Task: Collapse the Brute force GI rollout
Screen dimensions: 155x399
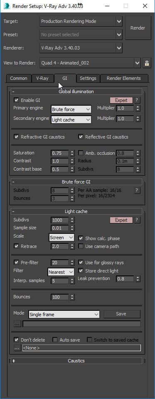Action: point(76,182)
